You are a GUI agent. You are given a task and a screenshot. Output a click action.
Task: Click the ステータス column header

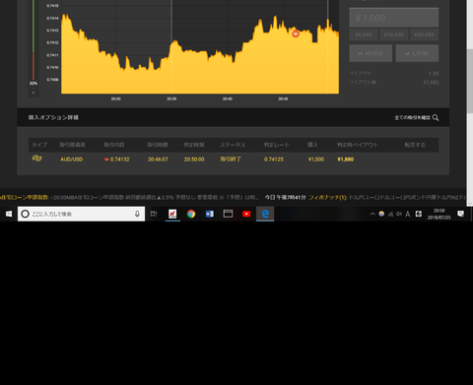[233, 145]
